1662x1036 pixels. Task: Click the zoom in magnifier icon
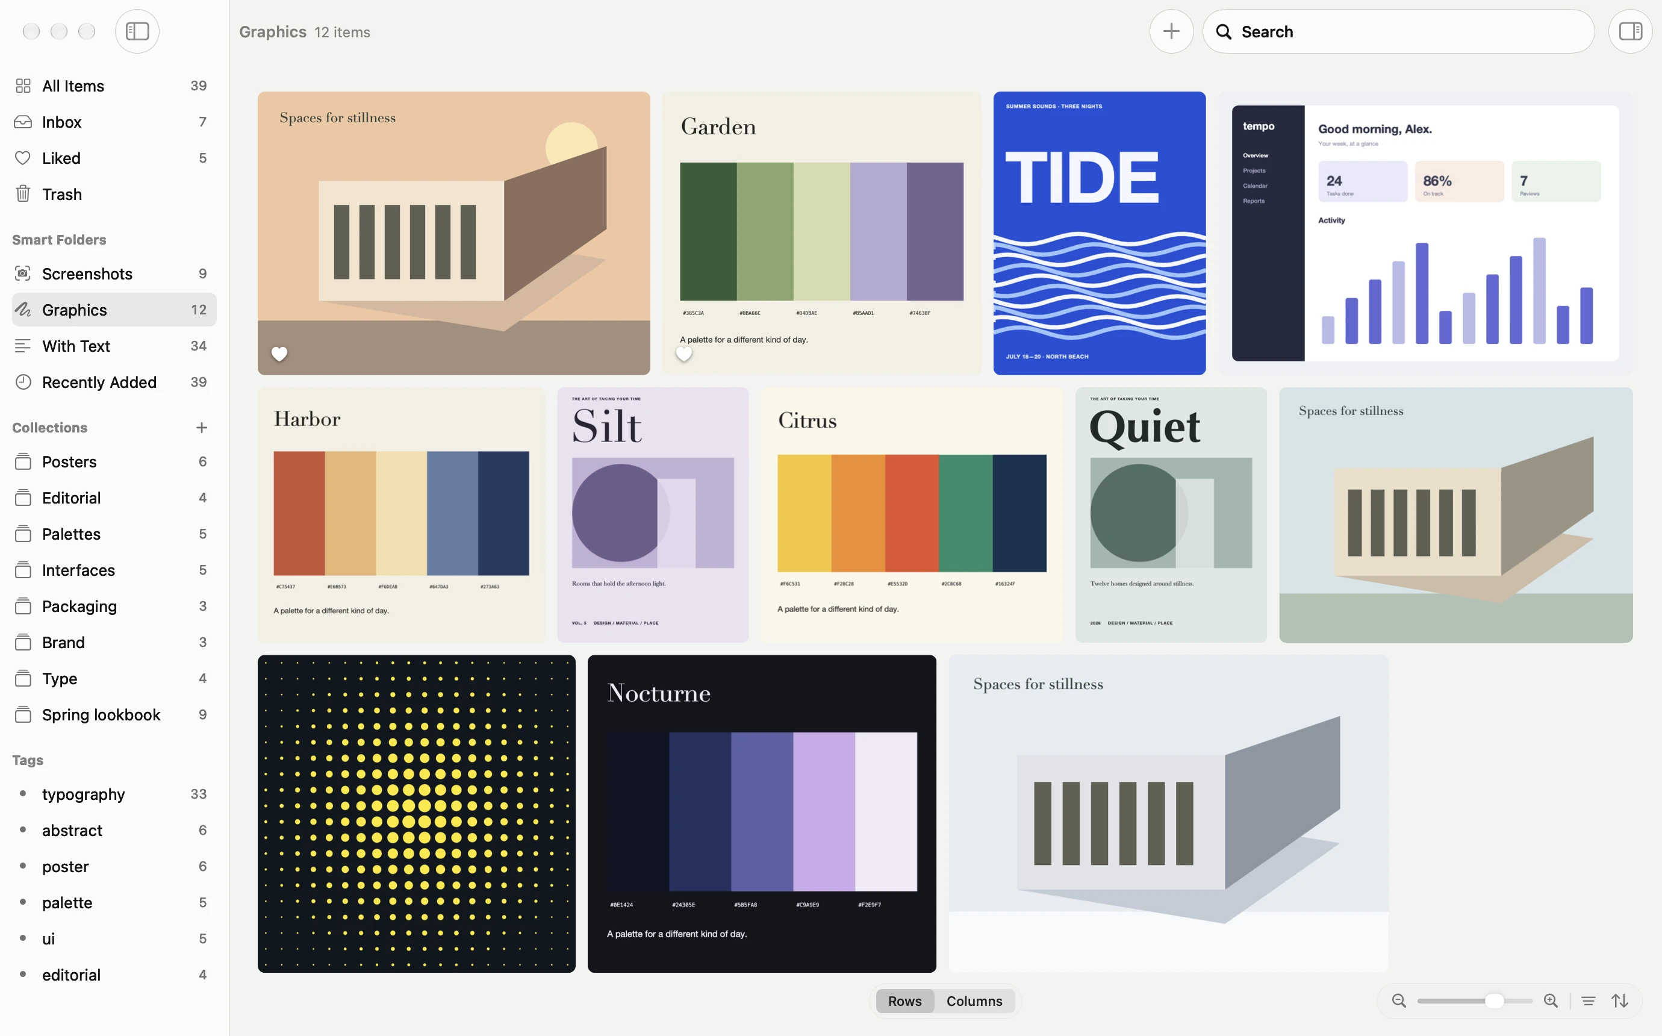[x=1551, y=1001]
